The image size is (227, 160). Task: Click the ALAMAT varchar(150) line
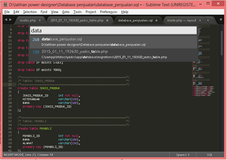tap(51, 143)
